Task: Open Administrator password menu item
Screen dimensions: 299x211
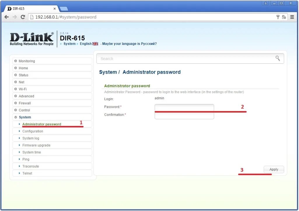Action: 52,124
